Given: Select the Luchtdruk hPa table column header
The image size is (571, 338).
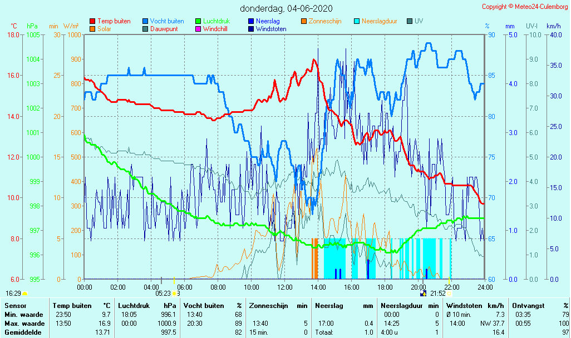Looking at the screenshot, I should pos(147,305).
